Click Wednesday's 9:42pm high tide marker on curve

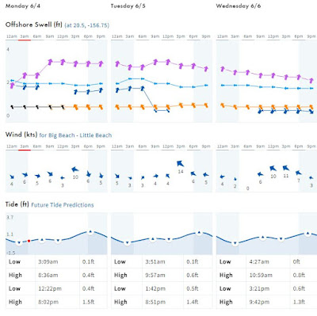[x=307, y=234]
